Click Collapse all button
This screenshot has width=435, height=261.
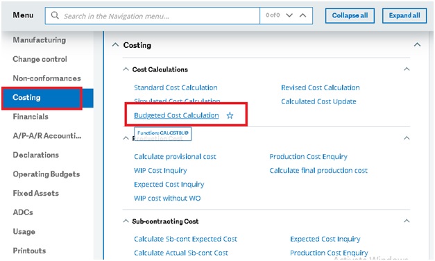350,15
